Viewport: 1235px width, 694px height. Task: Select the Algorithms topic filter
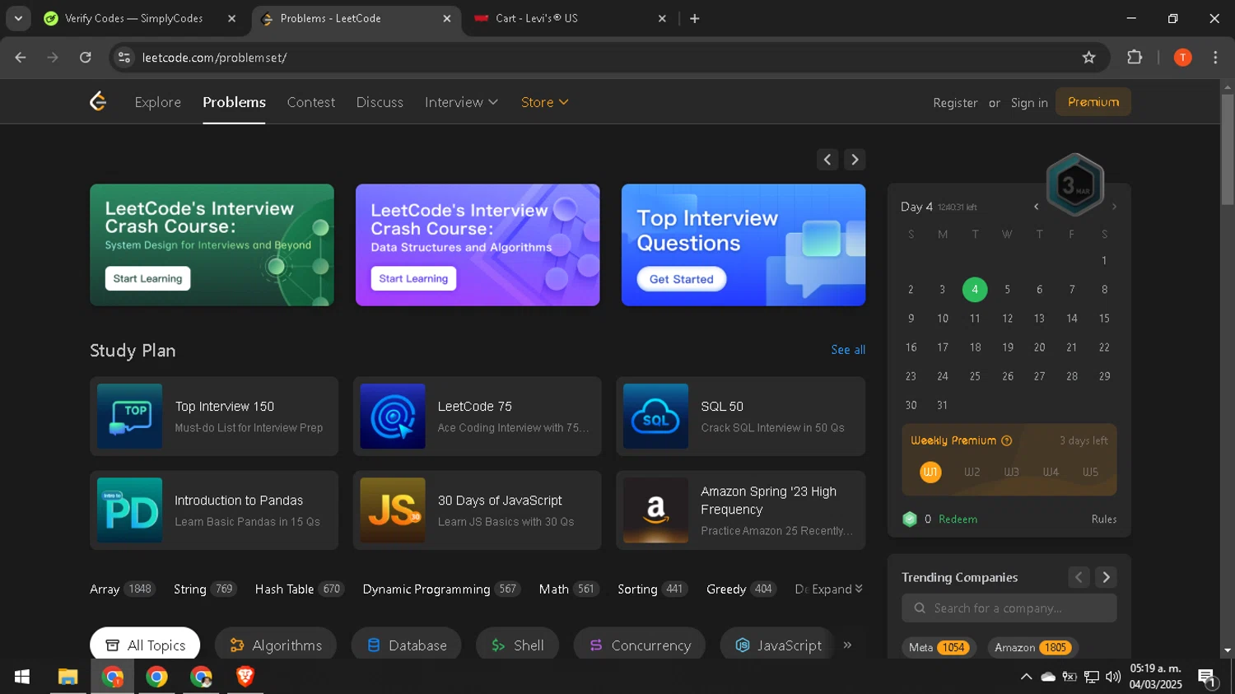pyautogui.click(x=276, y=645)
